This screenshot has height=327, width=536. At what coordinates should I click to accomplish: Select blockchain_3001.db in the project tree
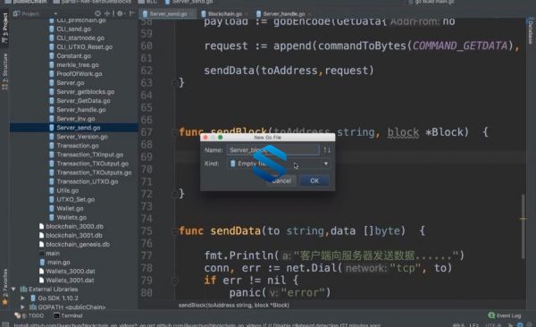pyautogui.click(x=74, y=235)
